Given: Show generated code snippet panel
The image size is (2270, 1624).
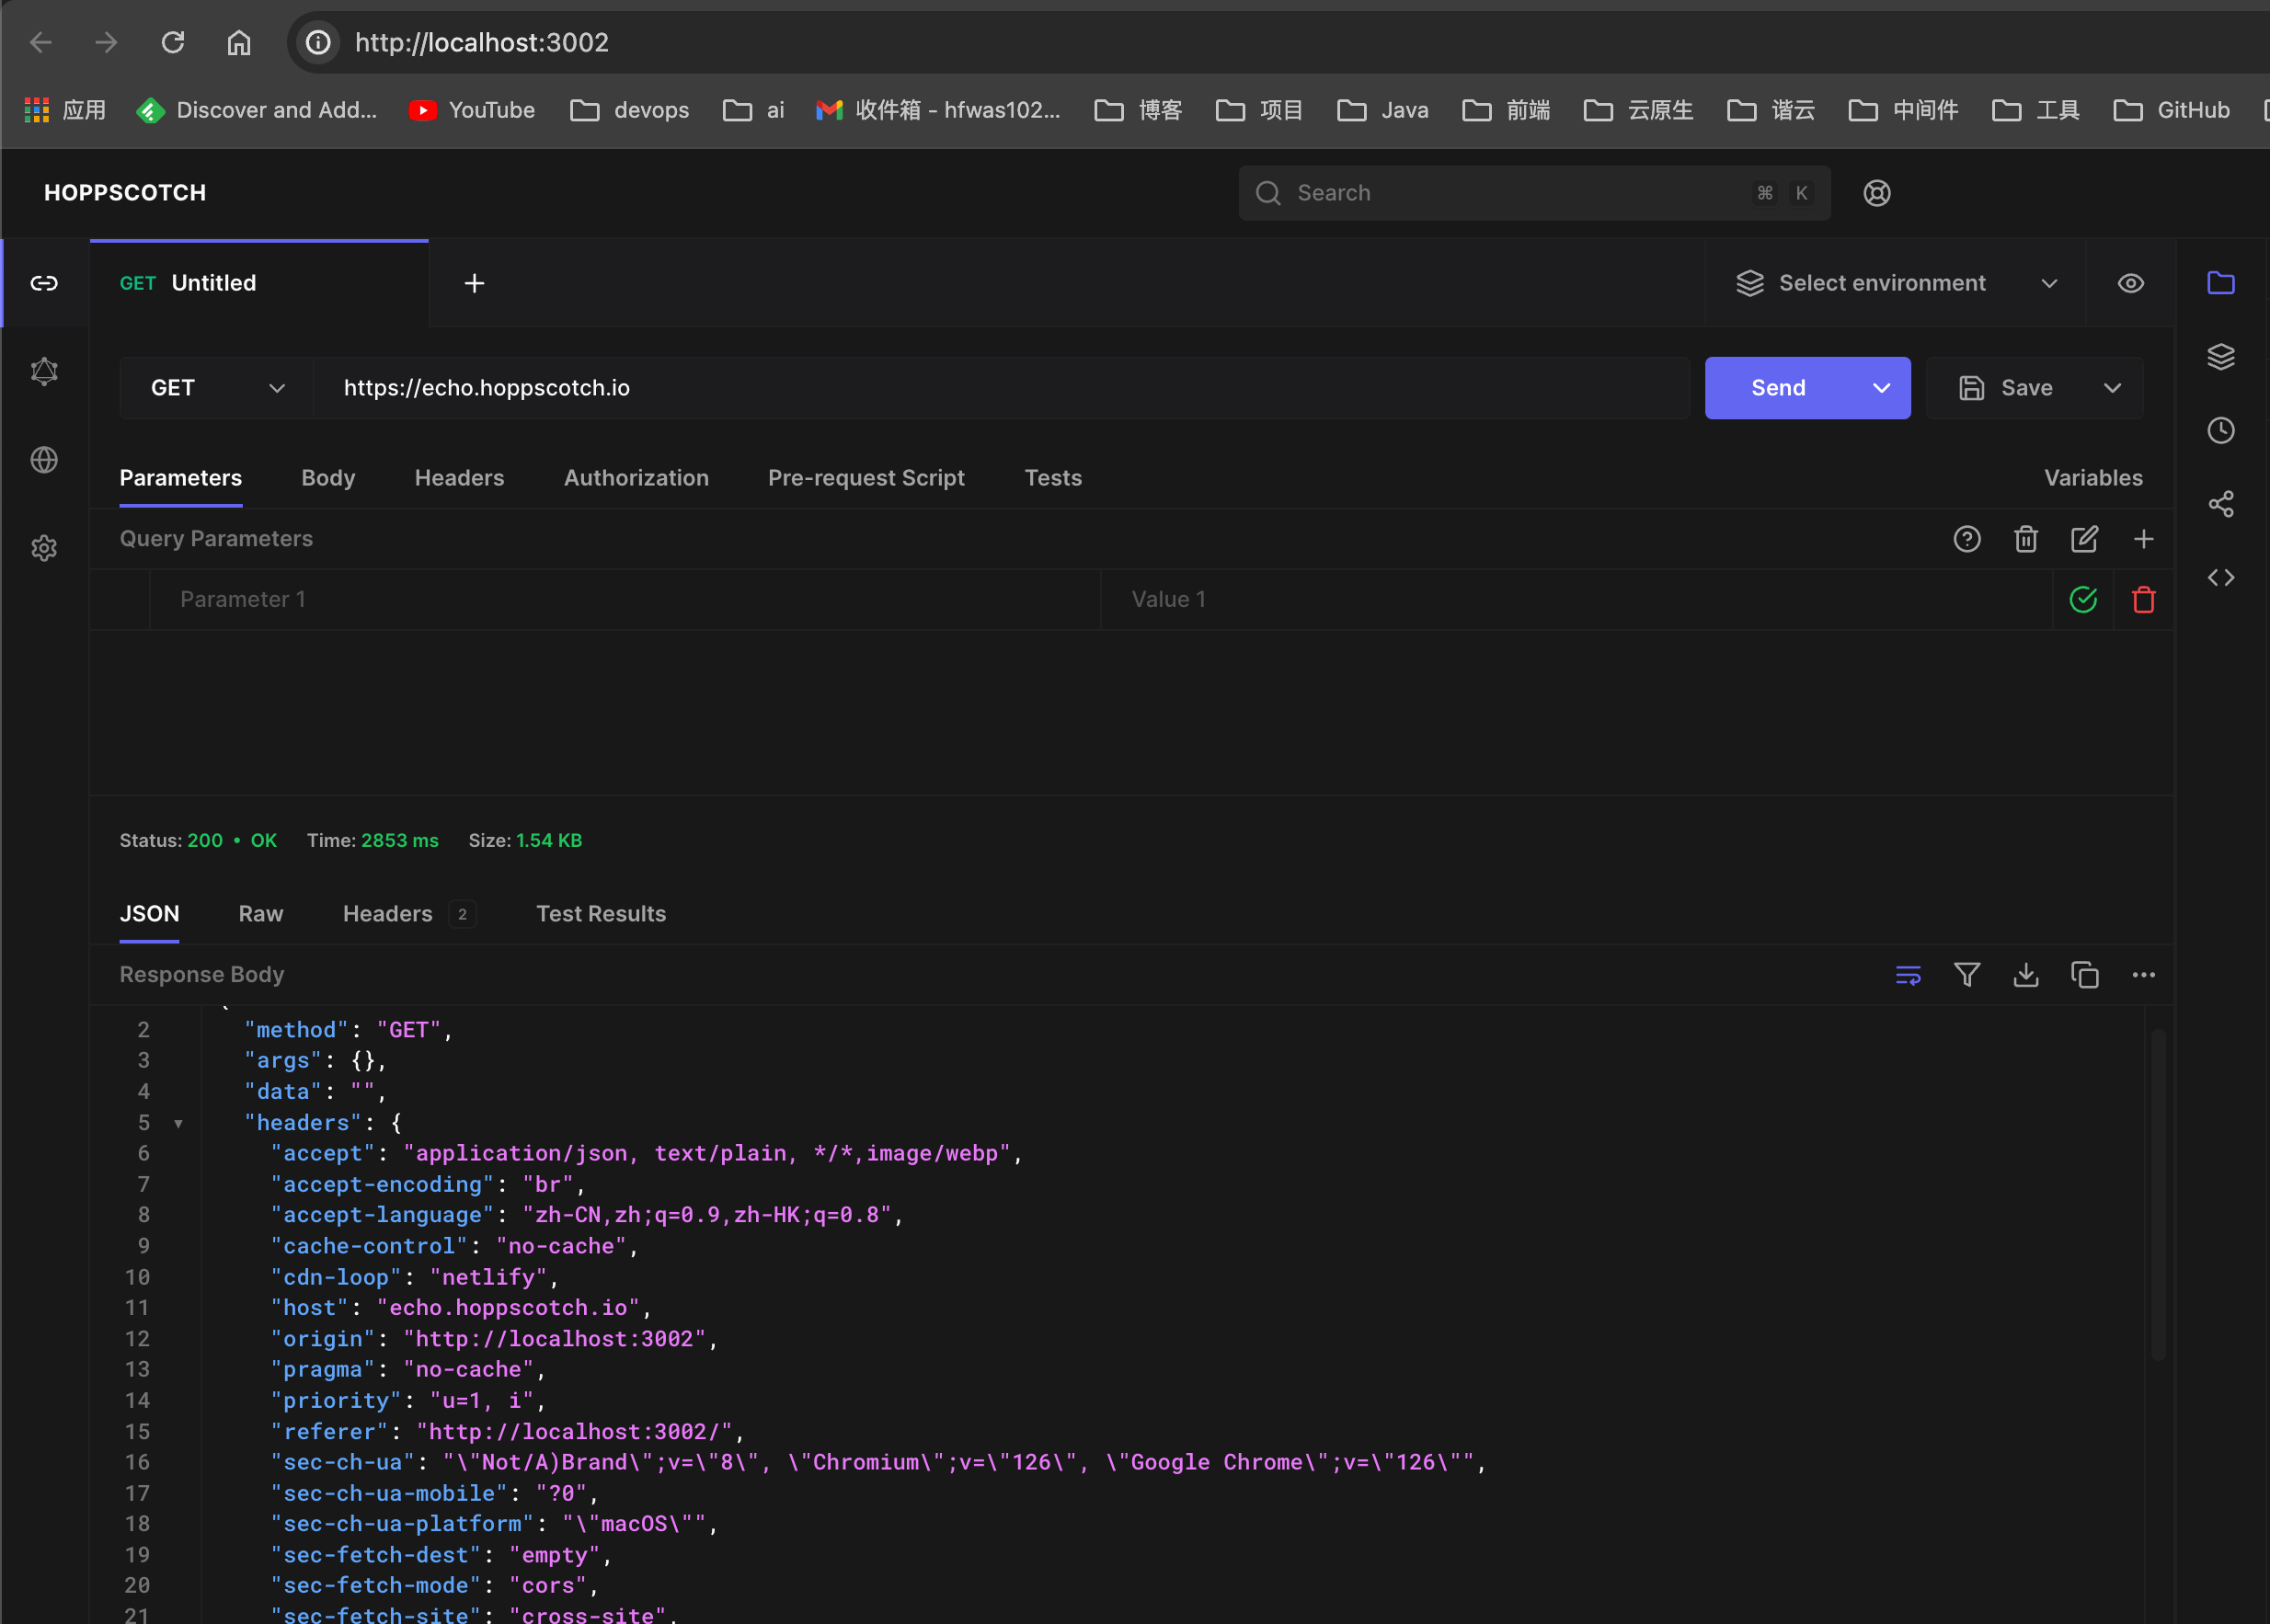Looking at the screenshot, I should coord(2220,577).
